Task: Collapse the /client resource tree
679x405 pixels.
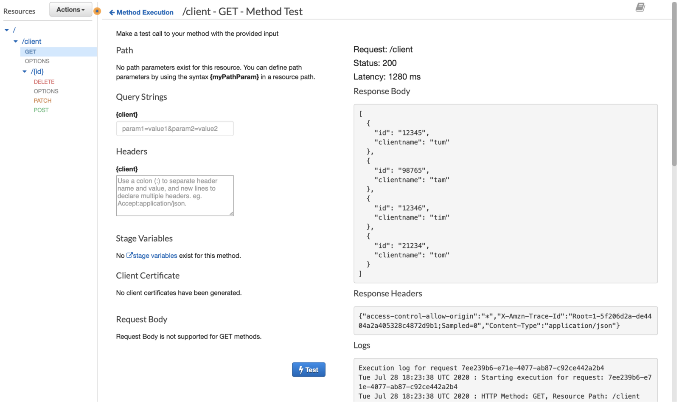Action: [16, 41]
